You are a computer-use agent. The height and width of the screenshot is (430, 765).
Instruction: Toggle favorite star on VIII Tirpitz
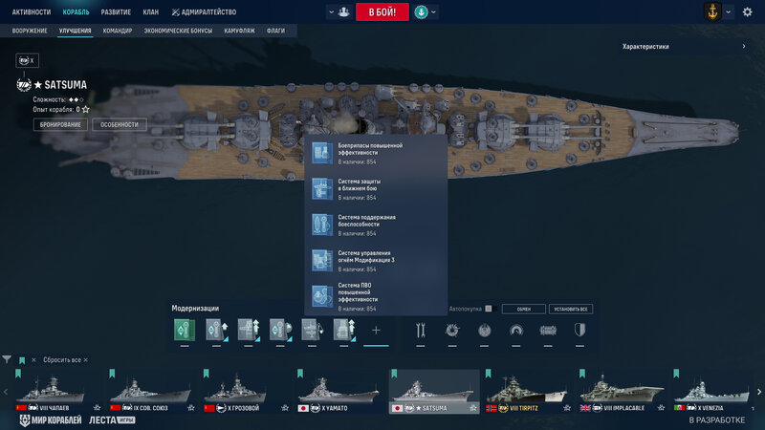click(567, 408)
